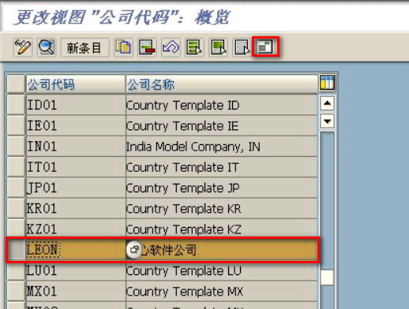Screen dimensions: 409x309
Task: Click the display/change pencil icon
Action: coord(23,47)
